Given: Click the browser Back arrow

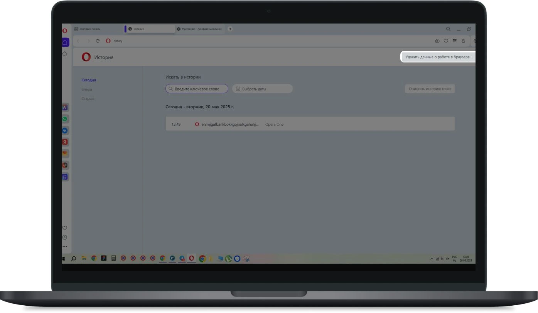Looking at the screenshot, I should point(78,41).
